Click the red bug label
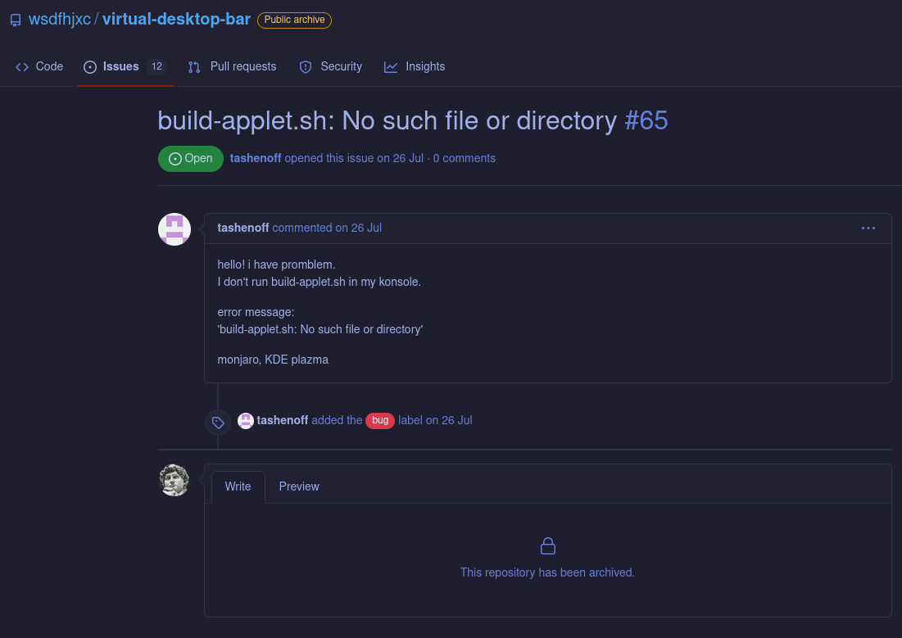Viewport: 902px width, 638px height. coord(380,420)
